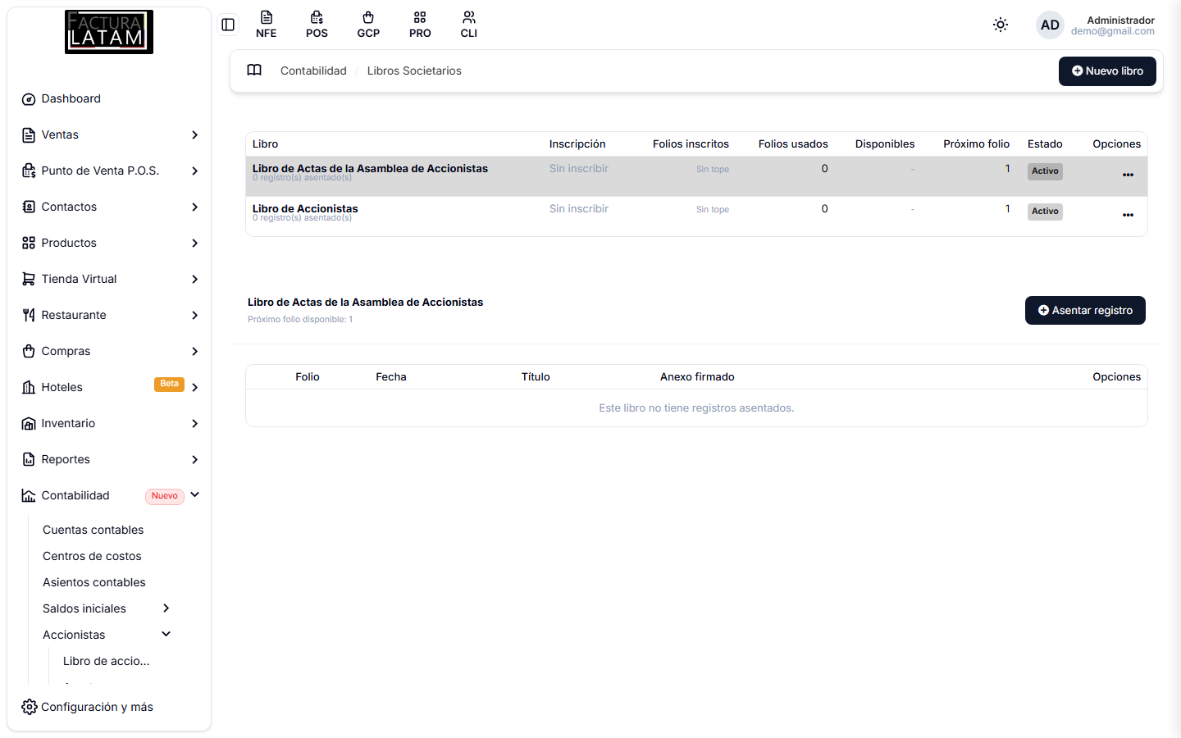Open options dots for Libro de Actas
Viewport: 1181px width, 738px height.
pos(1128,175)
